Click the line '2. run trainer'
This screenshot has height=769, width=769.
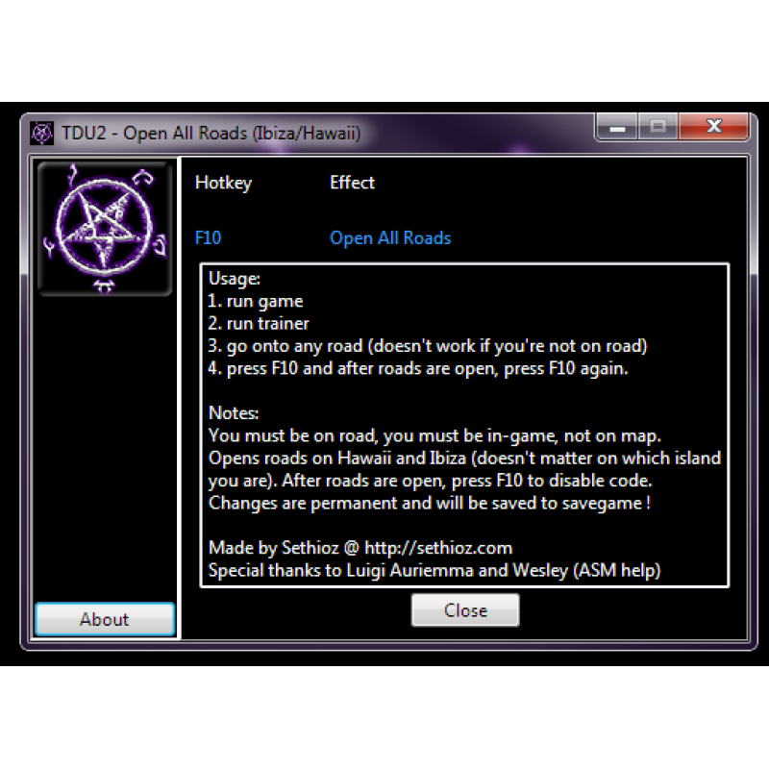(x=259, y=324)
